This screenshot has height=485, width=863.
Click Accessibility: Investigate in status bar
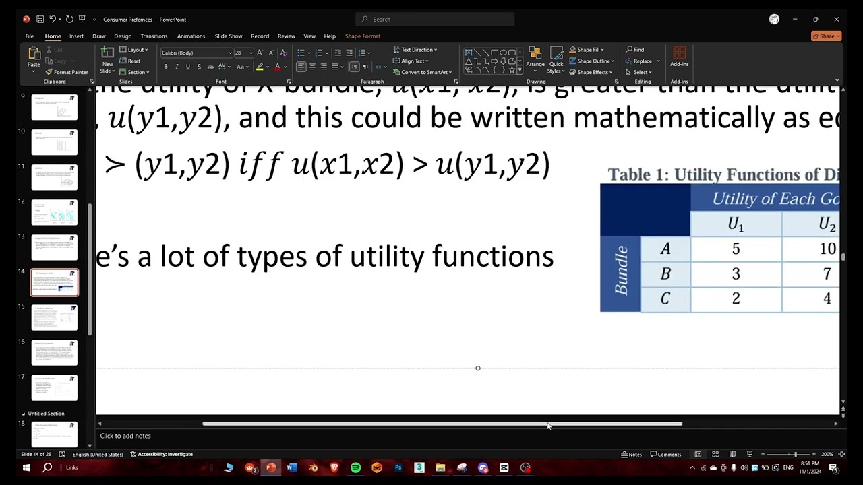tap(161, 454)
